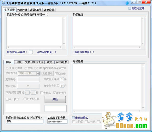This screenshot has height=132, width=152.
Task: Click the 每次宝贝购买 quantity field
Action: point(62,79)
